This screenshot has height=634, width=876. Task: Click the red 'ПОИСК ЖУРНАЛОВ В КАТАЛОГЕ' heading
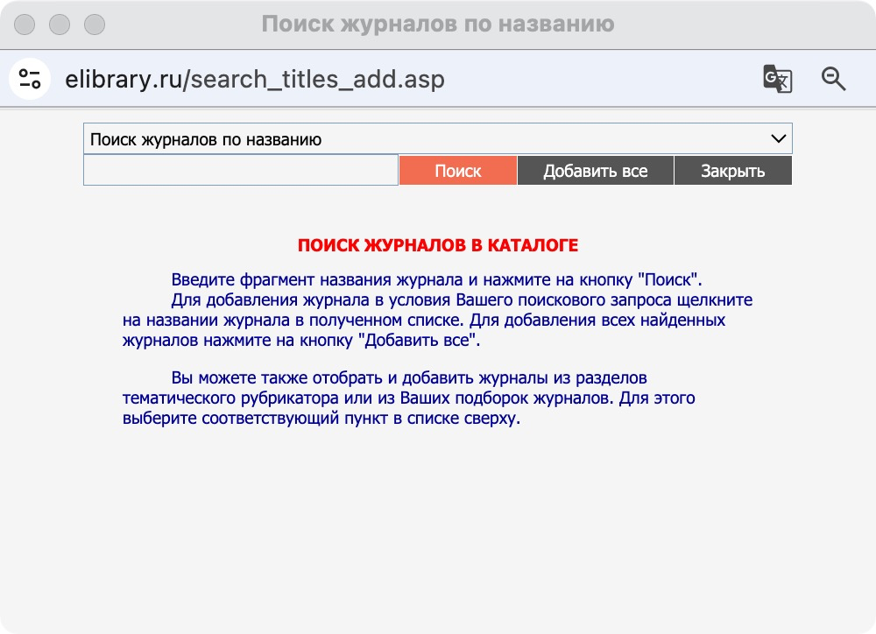(437, 245)
